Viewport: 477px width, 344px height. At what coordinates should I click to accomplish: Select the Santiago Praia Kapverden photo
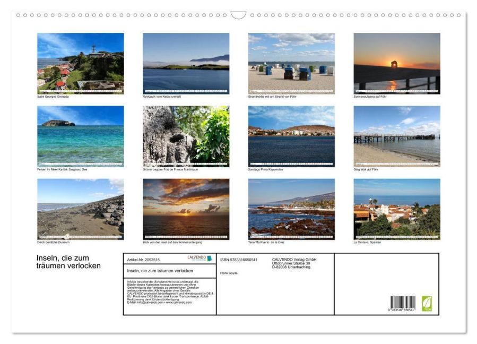coord(291,136)
